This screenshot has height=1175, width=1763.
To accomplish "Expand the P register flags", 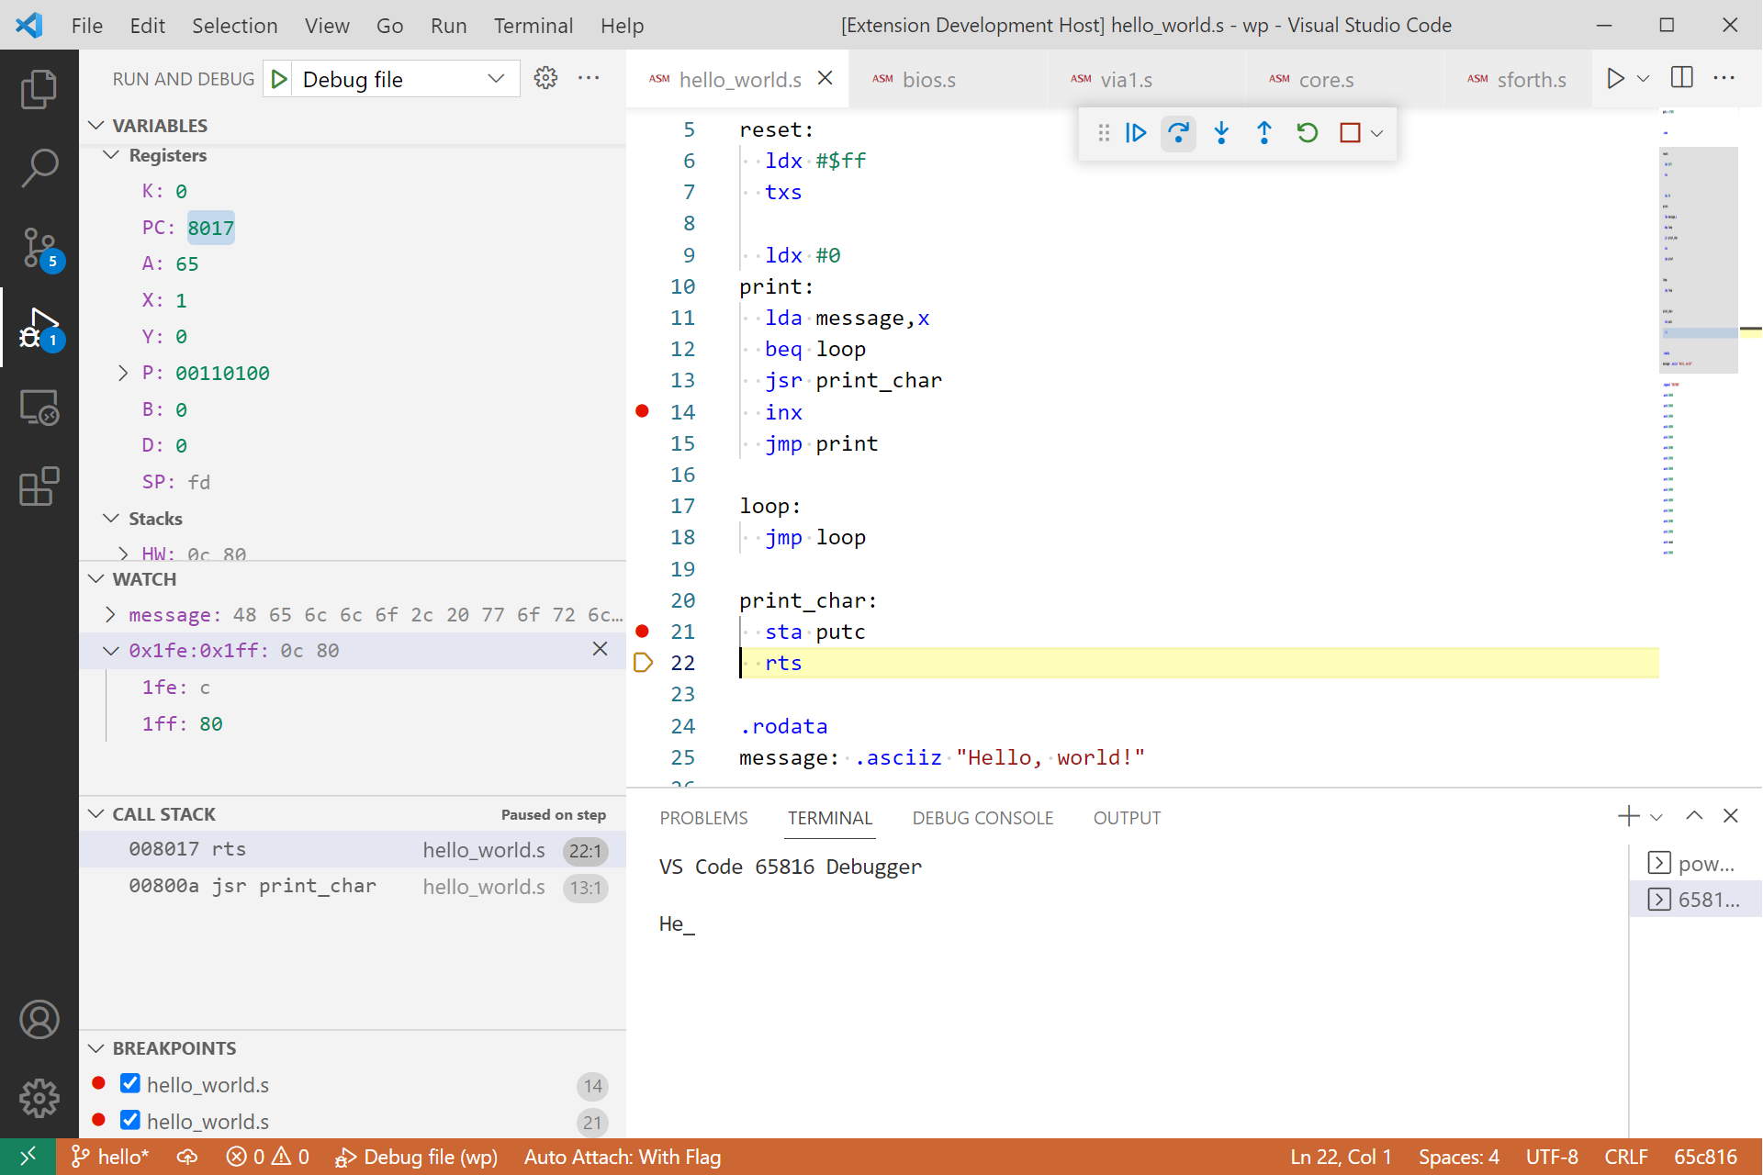I will [123, 373].
